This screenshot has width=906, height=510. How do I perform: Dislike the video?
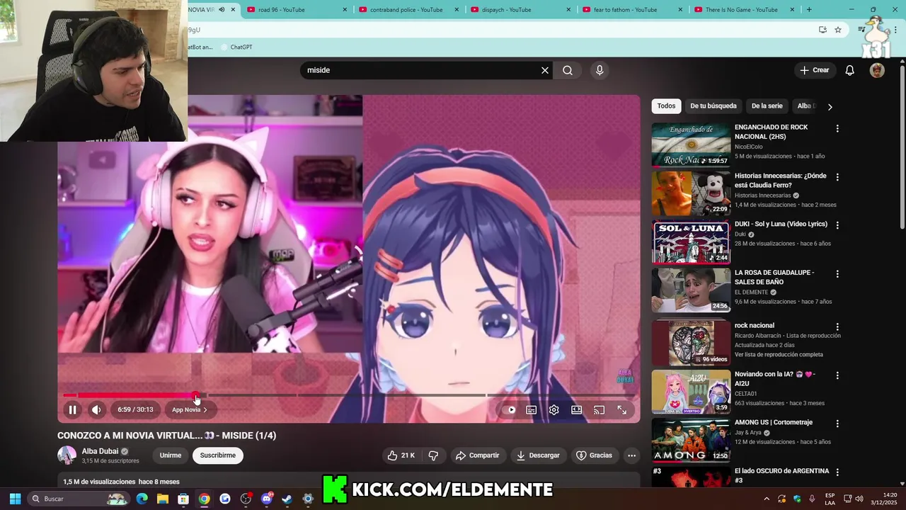433,455
